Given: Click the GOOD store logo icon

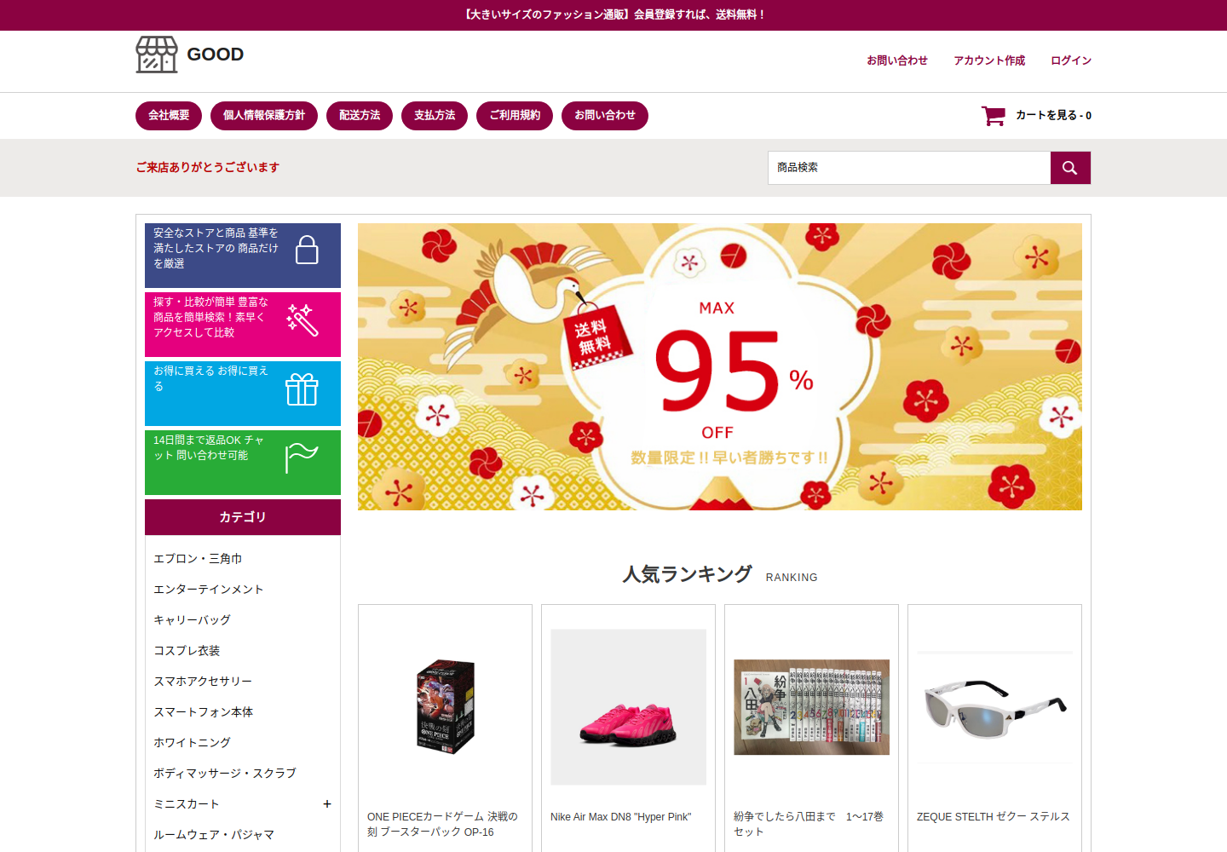Looking at the screenshot, I should click(157, 55).
